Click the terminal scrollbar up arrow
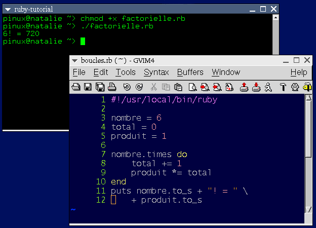 click(x=275, y=18)
